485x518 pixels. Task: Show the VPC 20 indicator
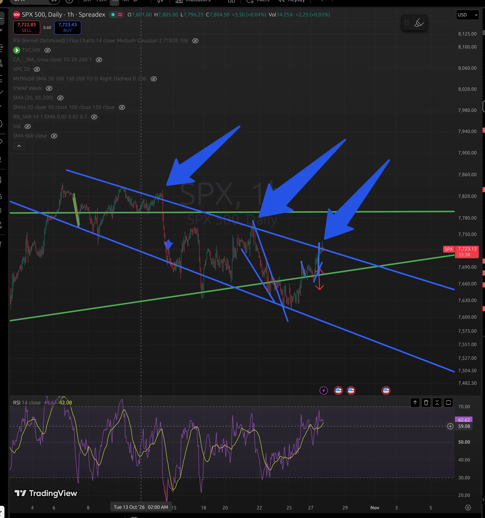pos(37,69)
